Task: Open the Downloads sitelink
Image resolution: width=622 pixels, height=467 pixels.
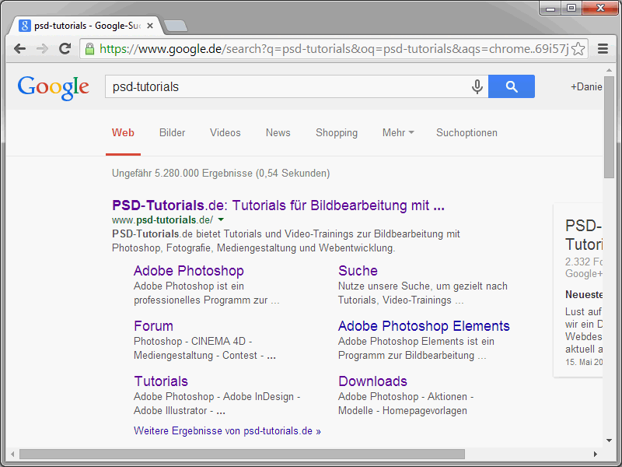Action: click(x=372, y=381)
